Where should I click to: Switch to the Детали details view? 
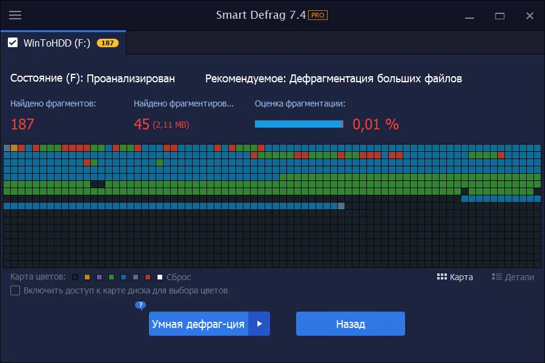tap(513, 277)
